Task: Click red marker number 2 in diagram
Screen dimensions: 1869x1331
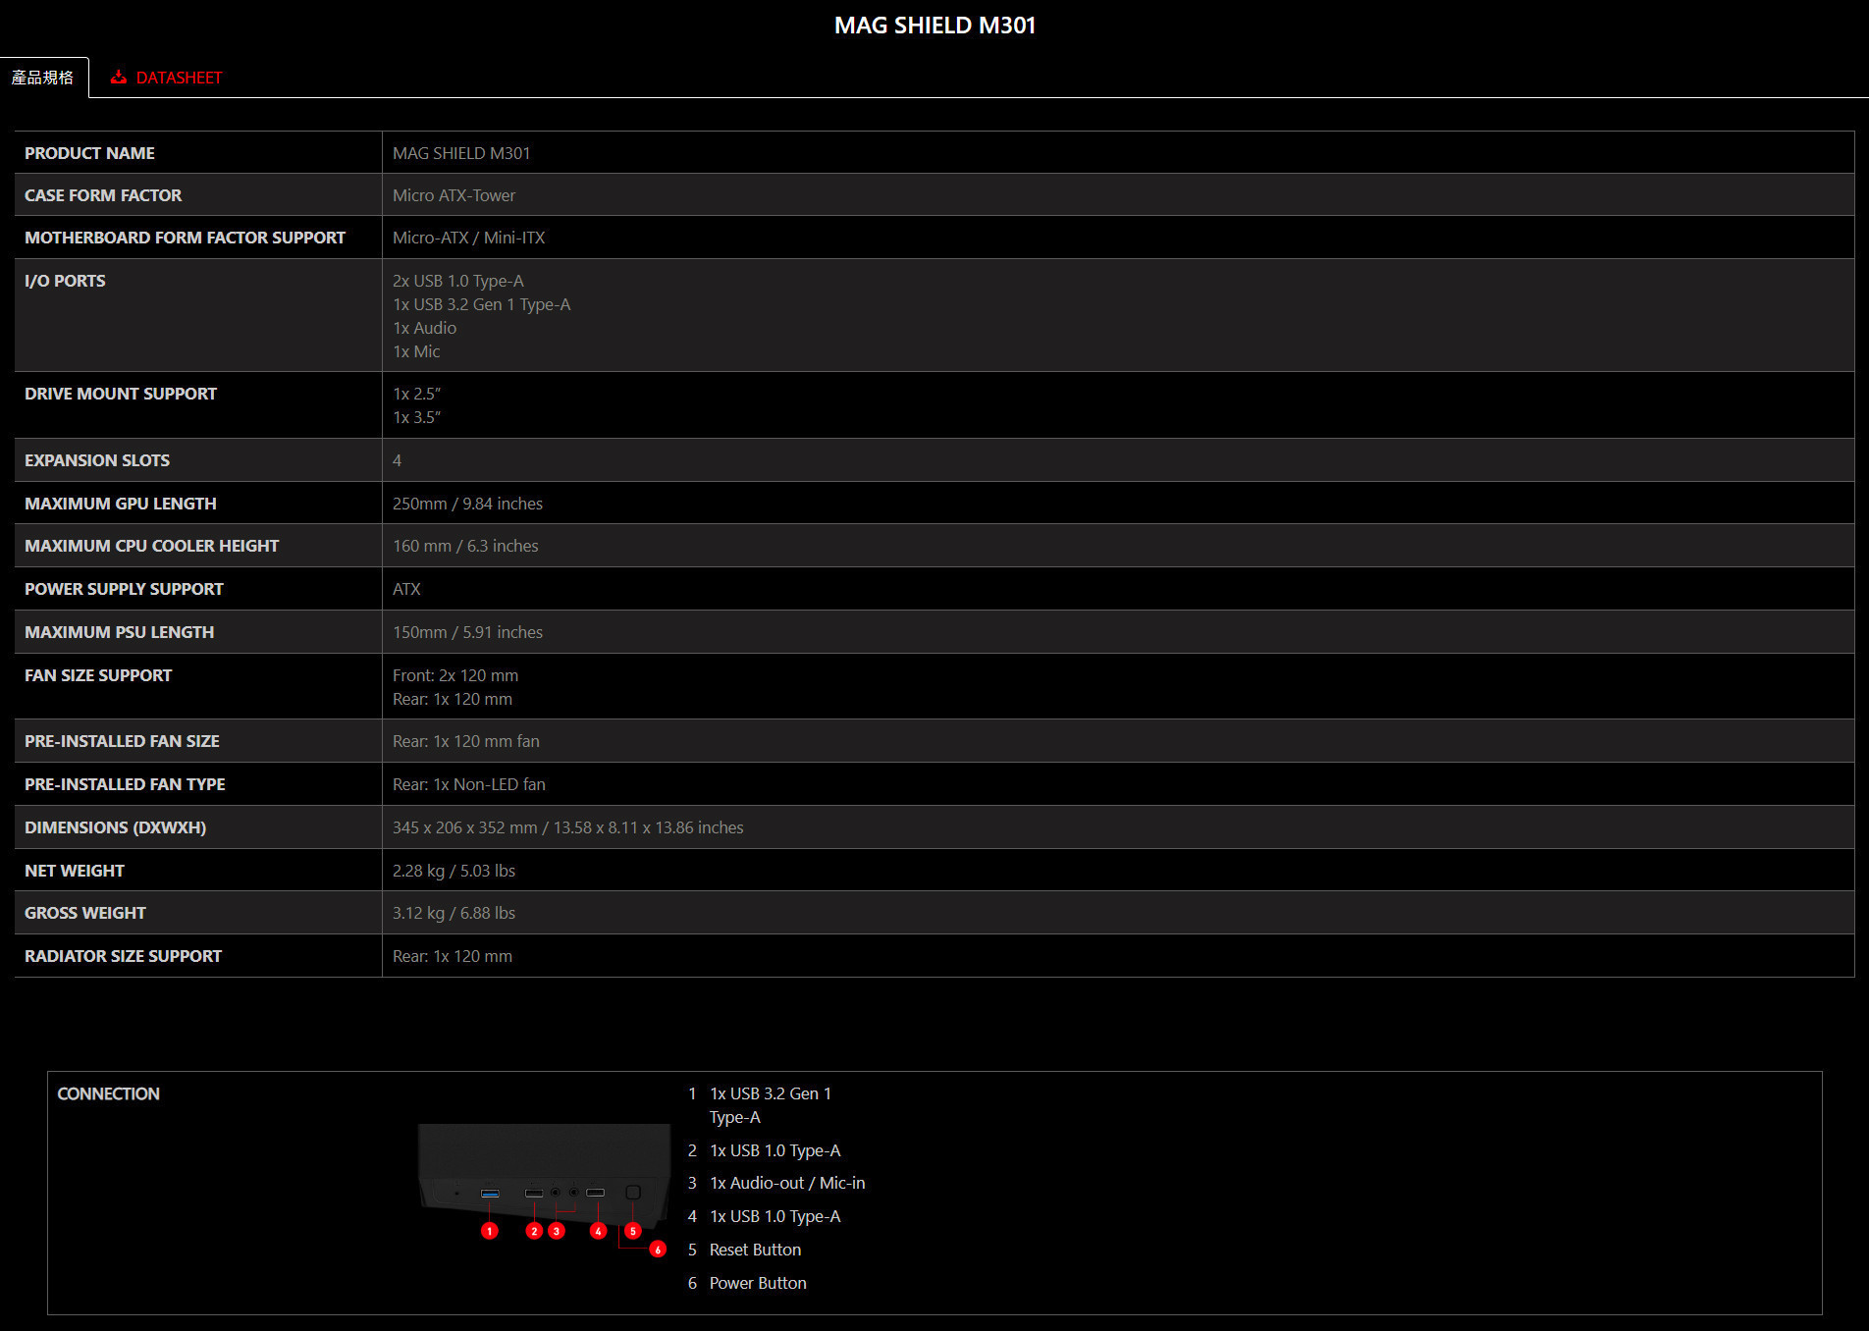Action: 534,1231
